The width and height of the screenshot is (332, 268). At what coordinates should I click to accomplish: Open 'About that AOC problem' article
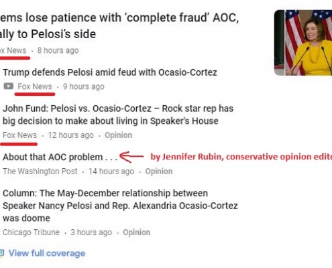(x=60, y=157)
